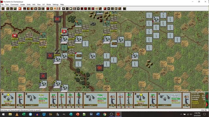Image resolution: width=209 pixels, height=117 pixels.
Task: Click the red circle toolbar icon
Action: [105, 9]
